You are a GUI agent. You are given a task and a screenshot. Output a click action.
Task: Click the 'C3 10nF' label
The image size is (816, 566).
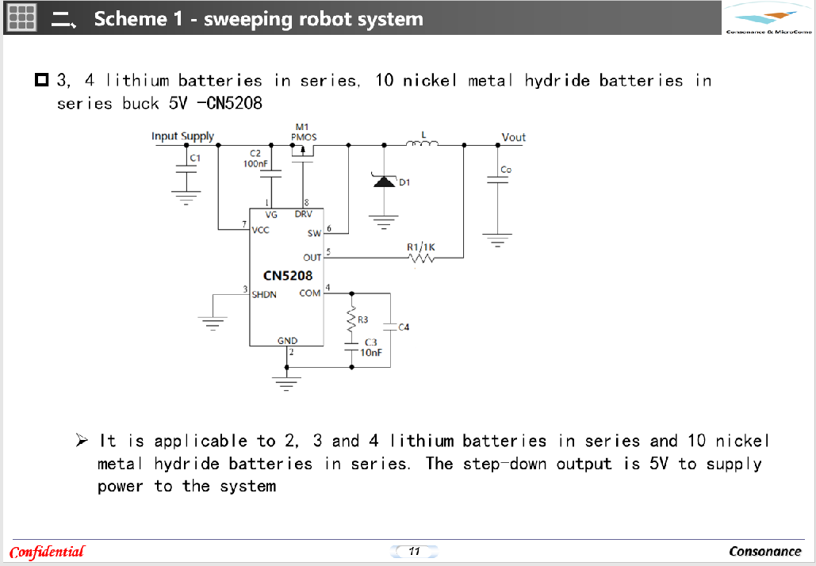tap(370, 347)
